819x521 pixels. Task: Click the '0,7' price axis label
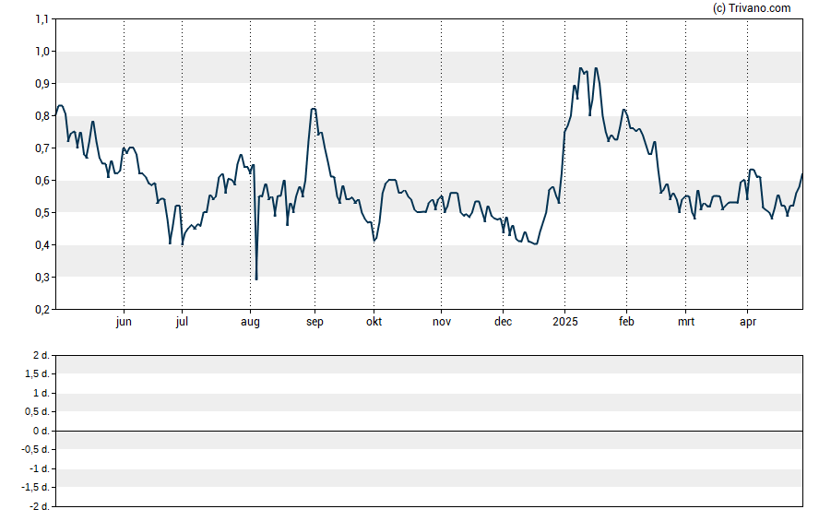[x=42, y=148]
